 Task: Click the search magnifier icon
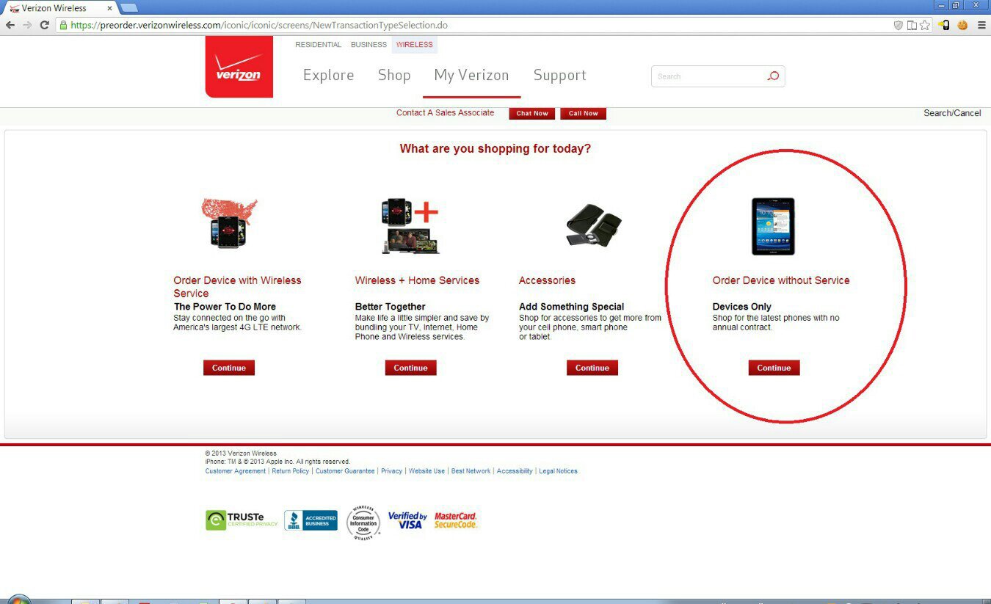coord(773,76)
